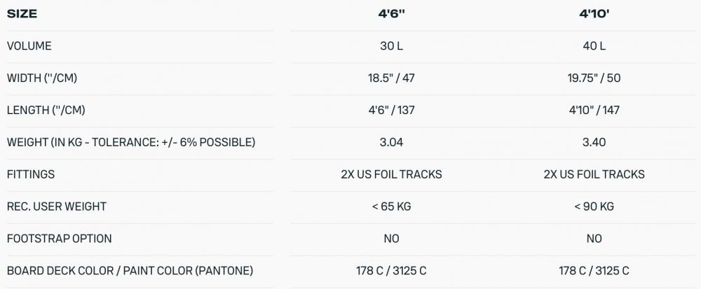Click the 30 L volume value
This screenshot has height=289, width=701.
(391, 46)
